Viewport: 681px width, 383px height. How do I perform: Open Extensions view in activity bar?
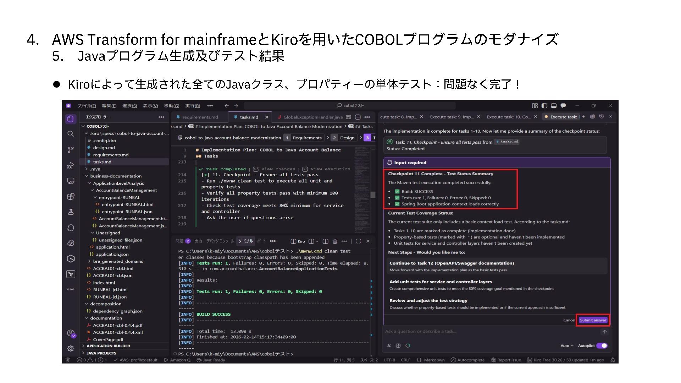tap(71, 196)
